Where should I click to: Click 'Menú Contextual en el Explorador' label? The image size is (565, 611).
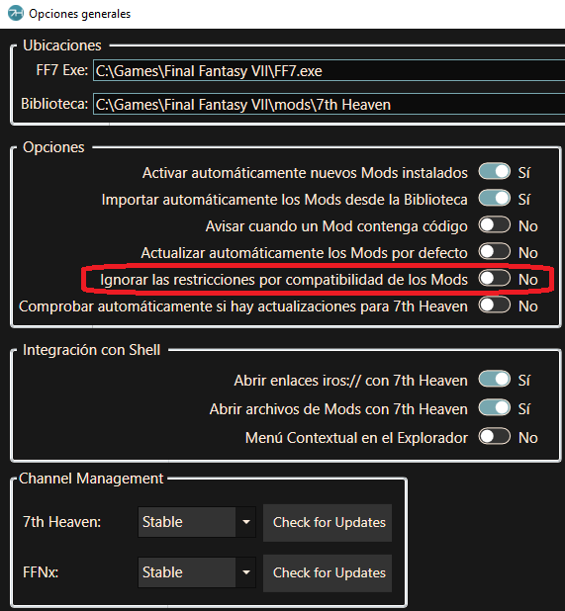[x=356, y=438]
